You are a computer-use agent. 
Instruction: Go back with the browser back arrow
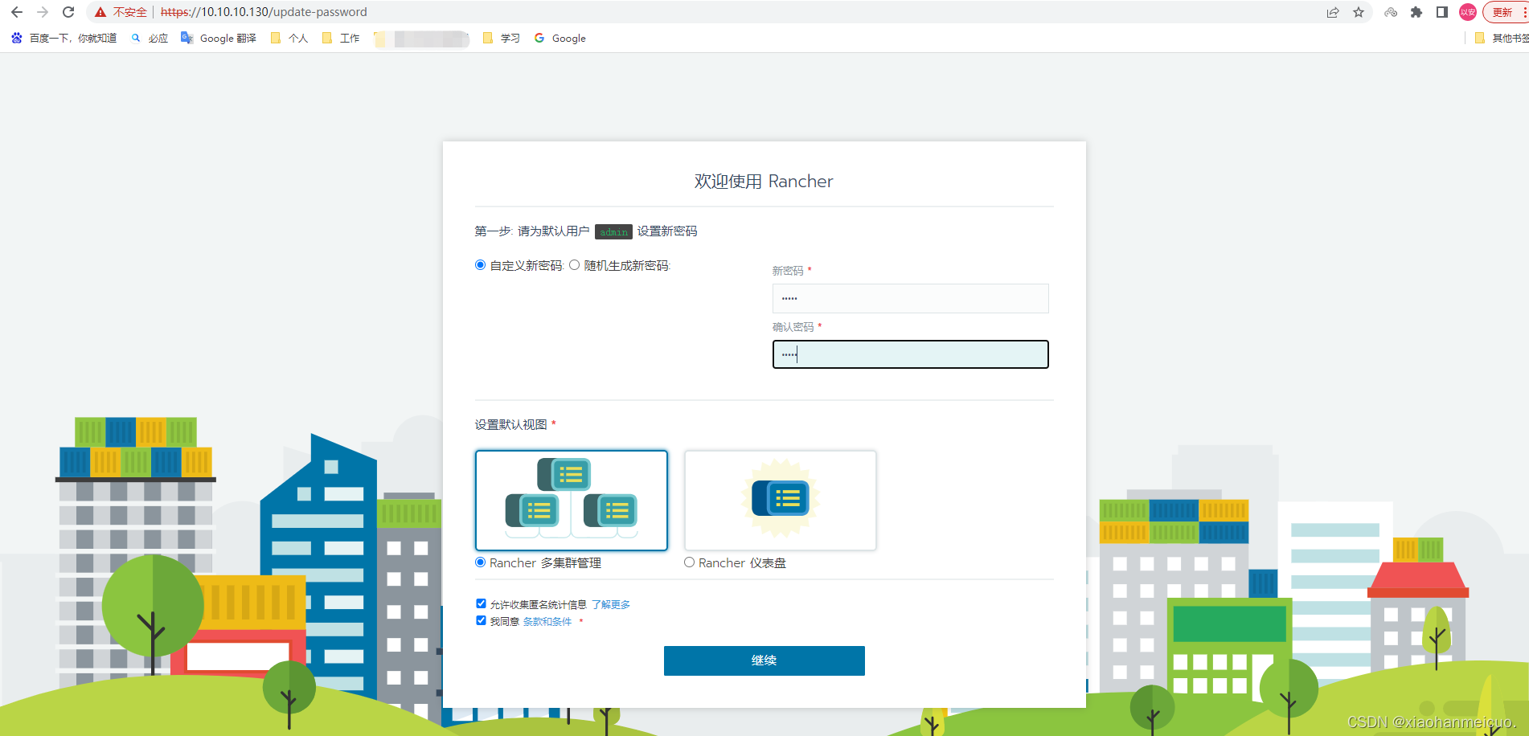[x=17, y=12]
